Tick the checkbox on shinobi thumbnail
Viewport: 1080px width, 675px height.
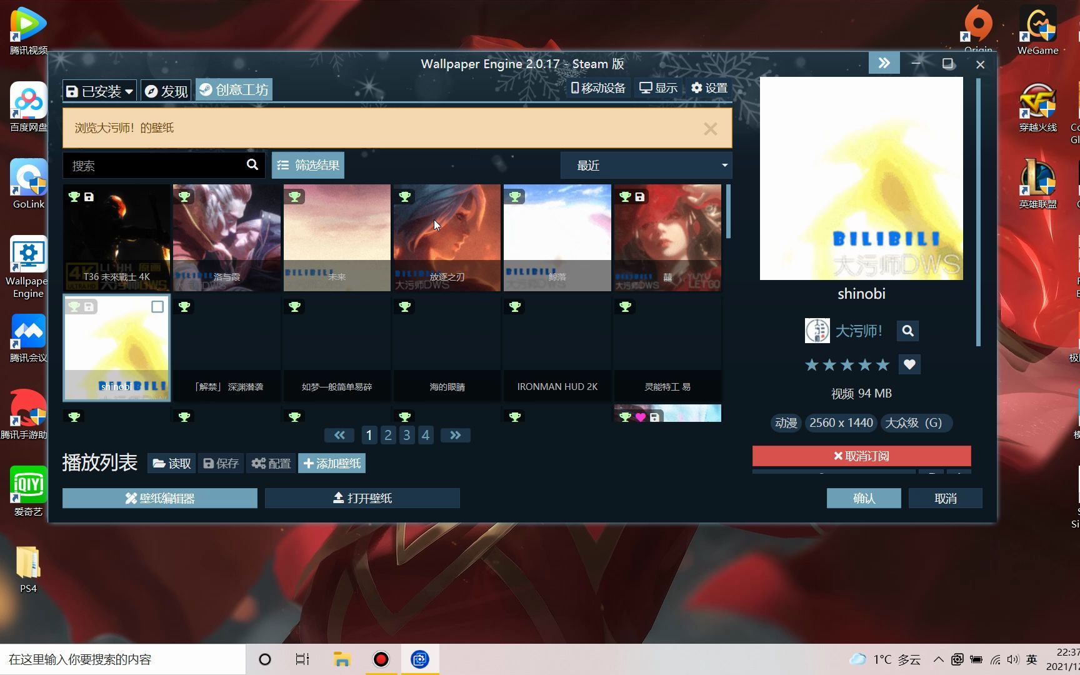[x=157, y=307]
